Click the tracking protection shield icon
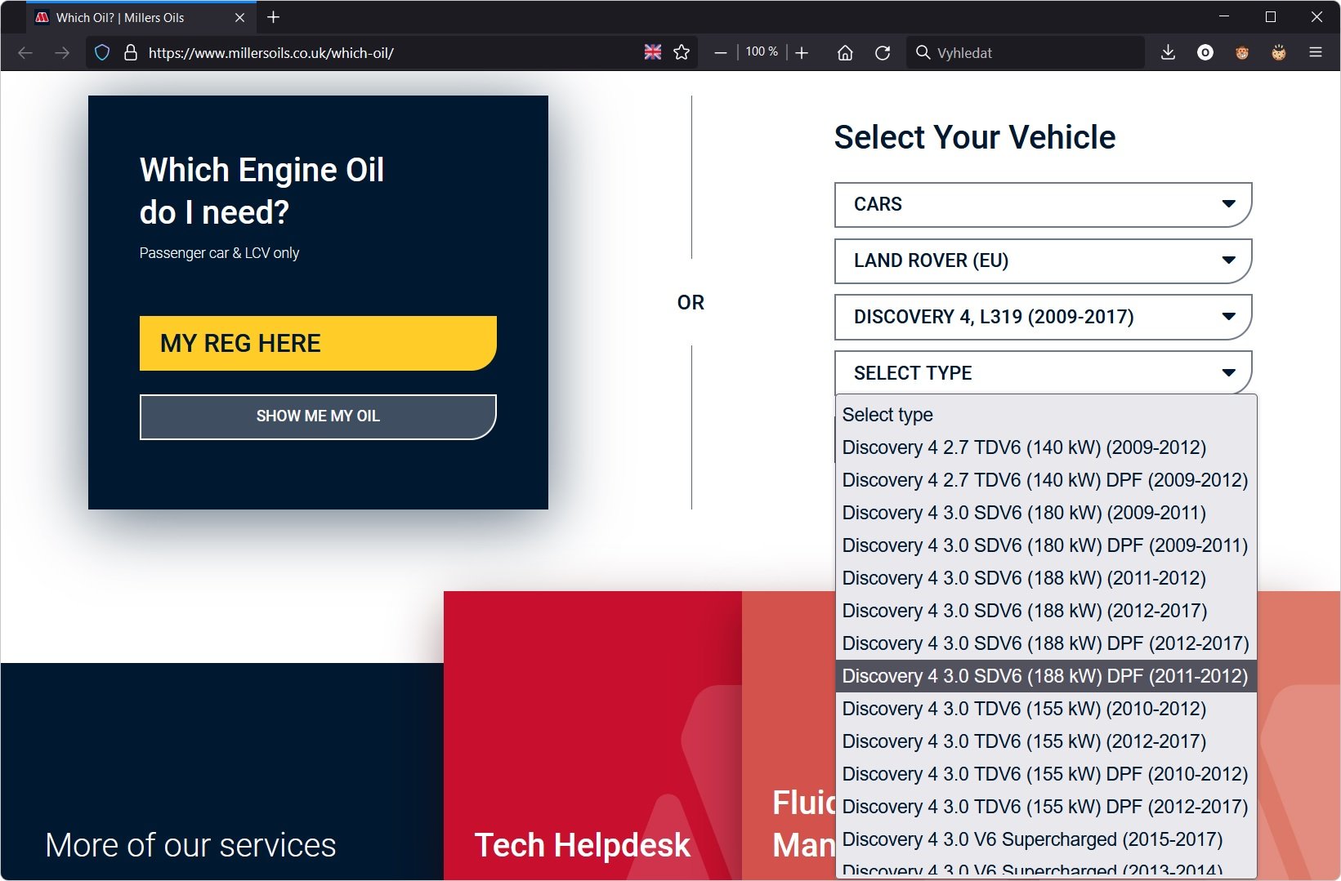The width and height of the screenshot is (1341, 881). click(102, 52)
